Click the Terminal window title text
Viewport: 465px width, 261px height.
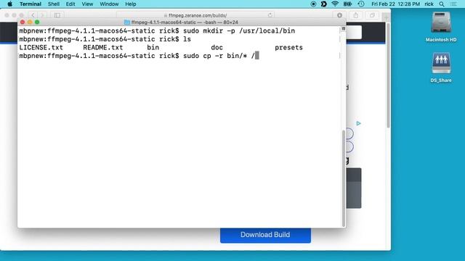click(185, 22)
